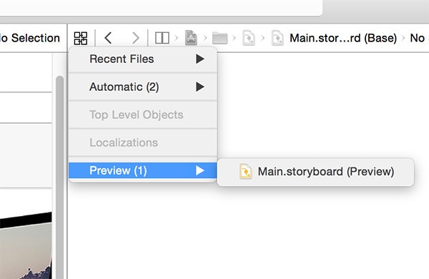Select the Preview (1) menu item
This screenshot has width=429, height=279.
point(142,170)
